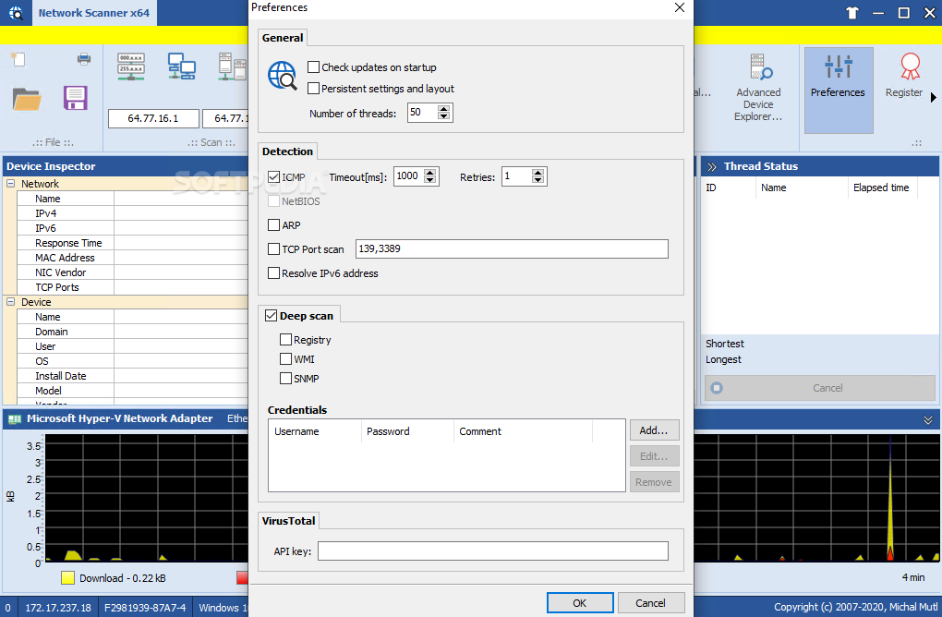Enable the Registry deep scan checkbox
942x617 pixels.
pos(286,340)
